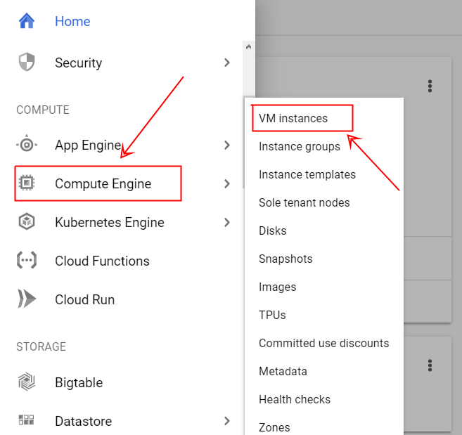Open Bigtable under Storage
462x435 pixels.
click(x=79, y=383)
